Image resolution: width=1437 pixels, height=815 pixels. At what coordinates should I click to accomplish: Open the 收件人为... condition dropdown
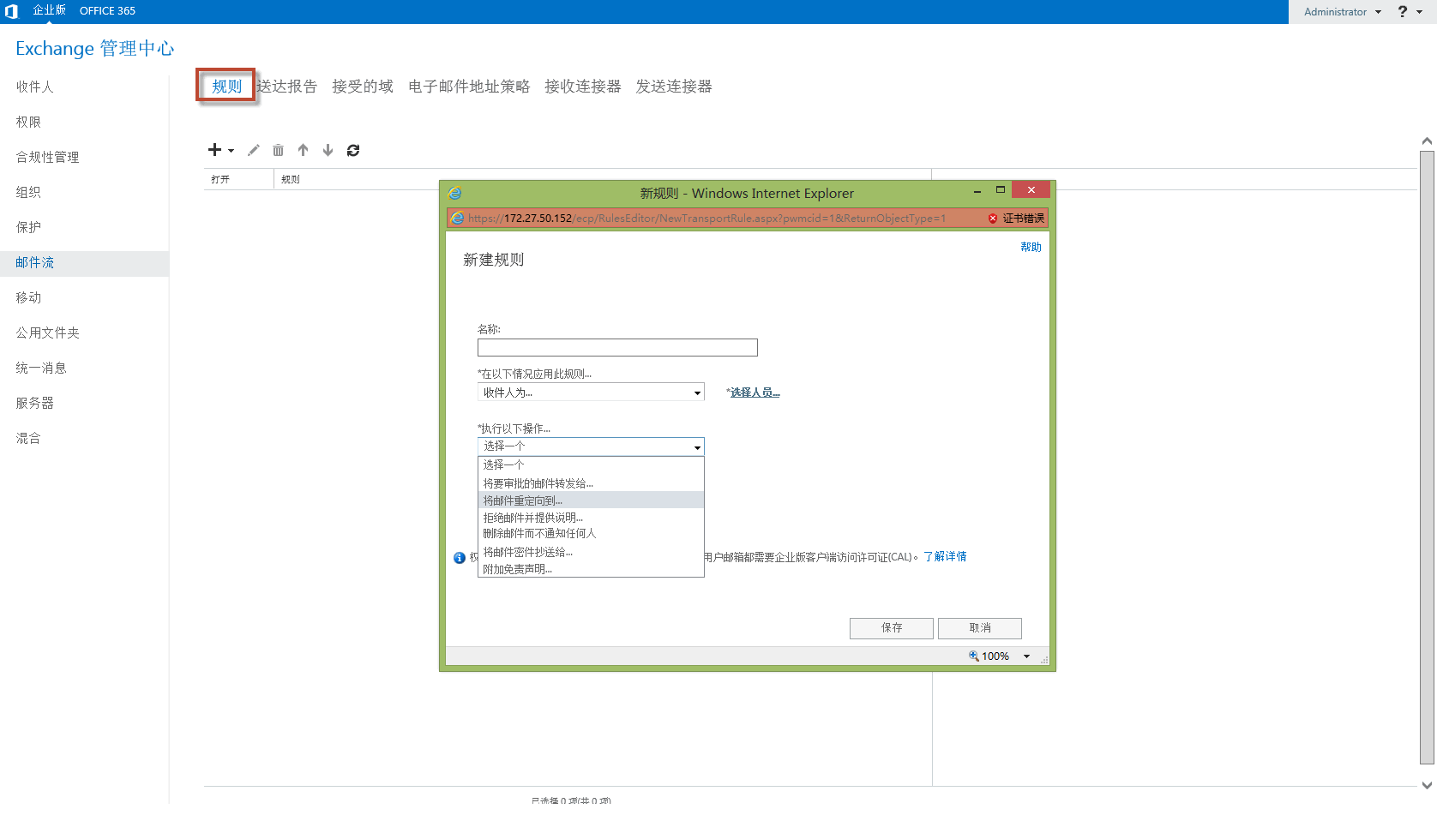pyautogui.click(x=591, y=393)
